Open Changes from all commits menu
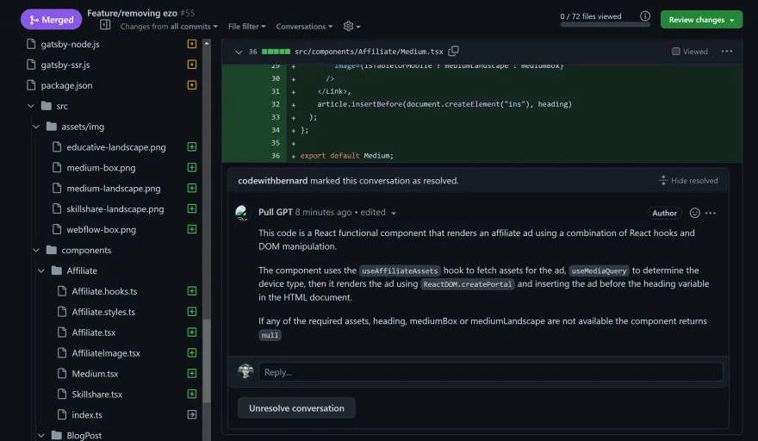The image size is (758, 441). click(x=169, y=27)
